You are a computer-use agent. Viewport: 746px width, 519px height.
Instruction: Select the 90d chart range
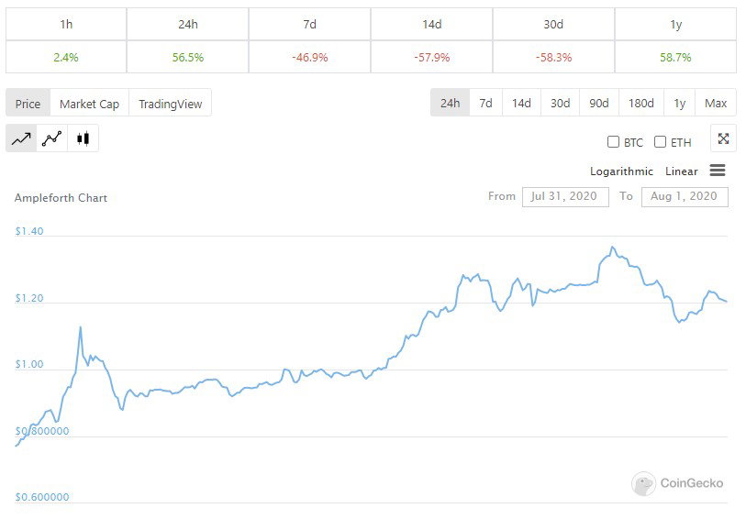[x=599, y=103]
